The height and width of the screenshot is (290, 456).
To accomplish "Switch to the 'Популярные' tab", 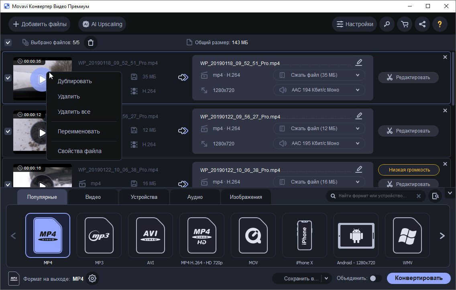I will click(x=42, y=197).
